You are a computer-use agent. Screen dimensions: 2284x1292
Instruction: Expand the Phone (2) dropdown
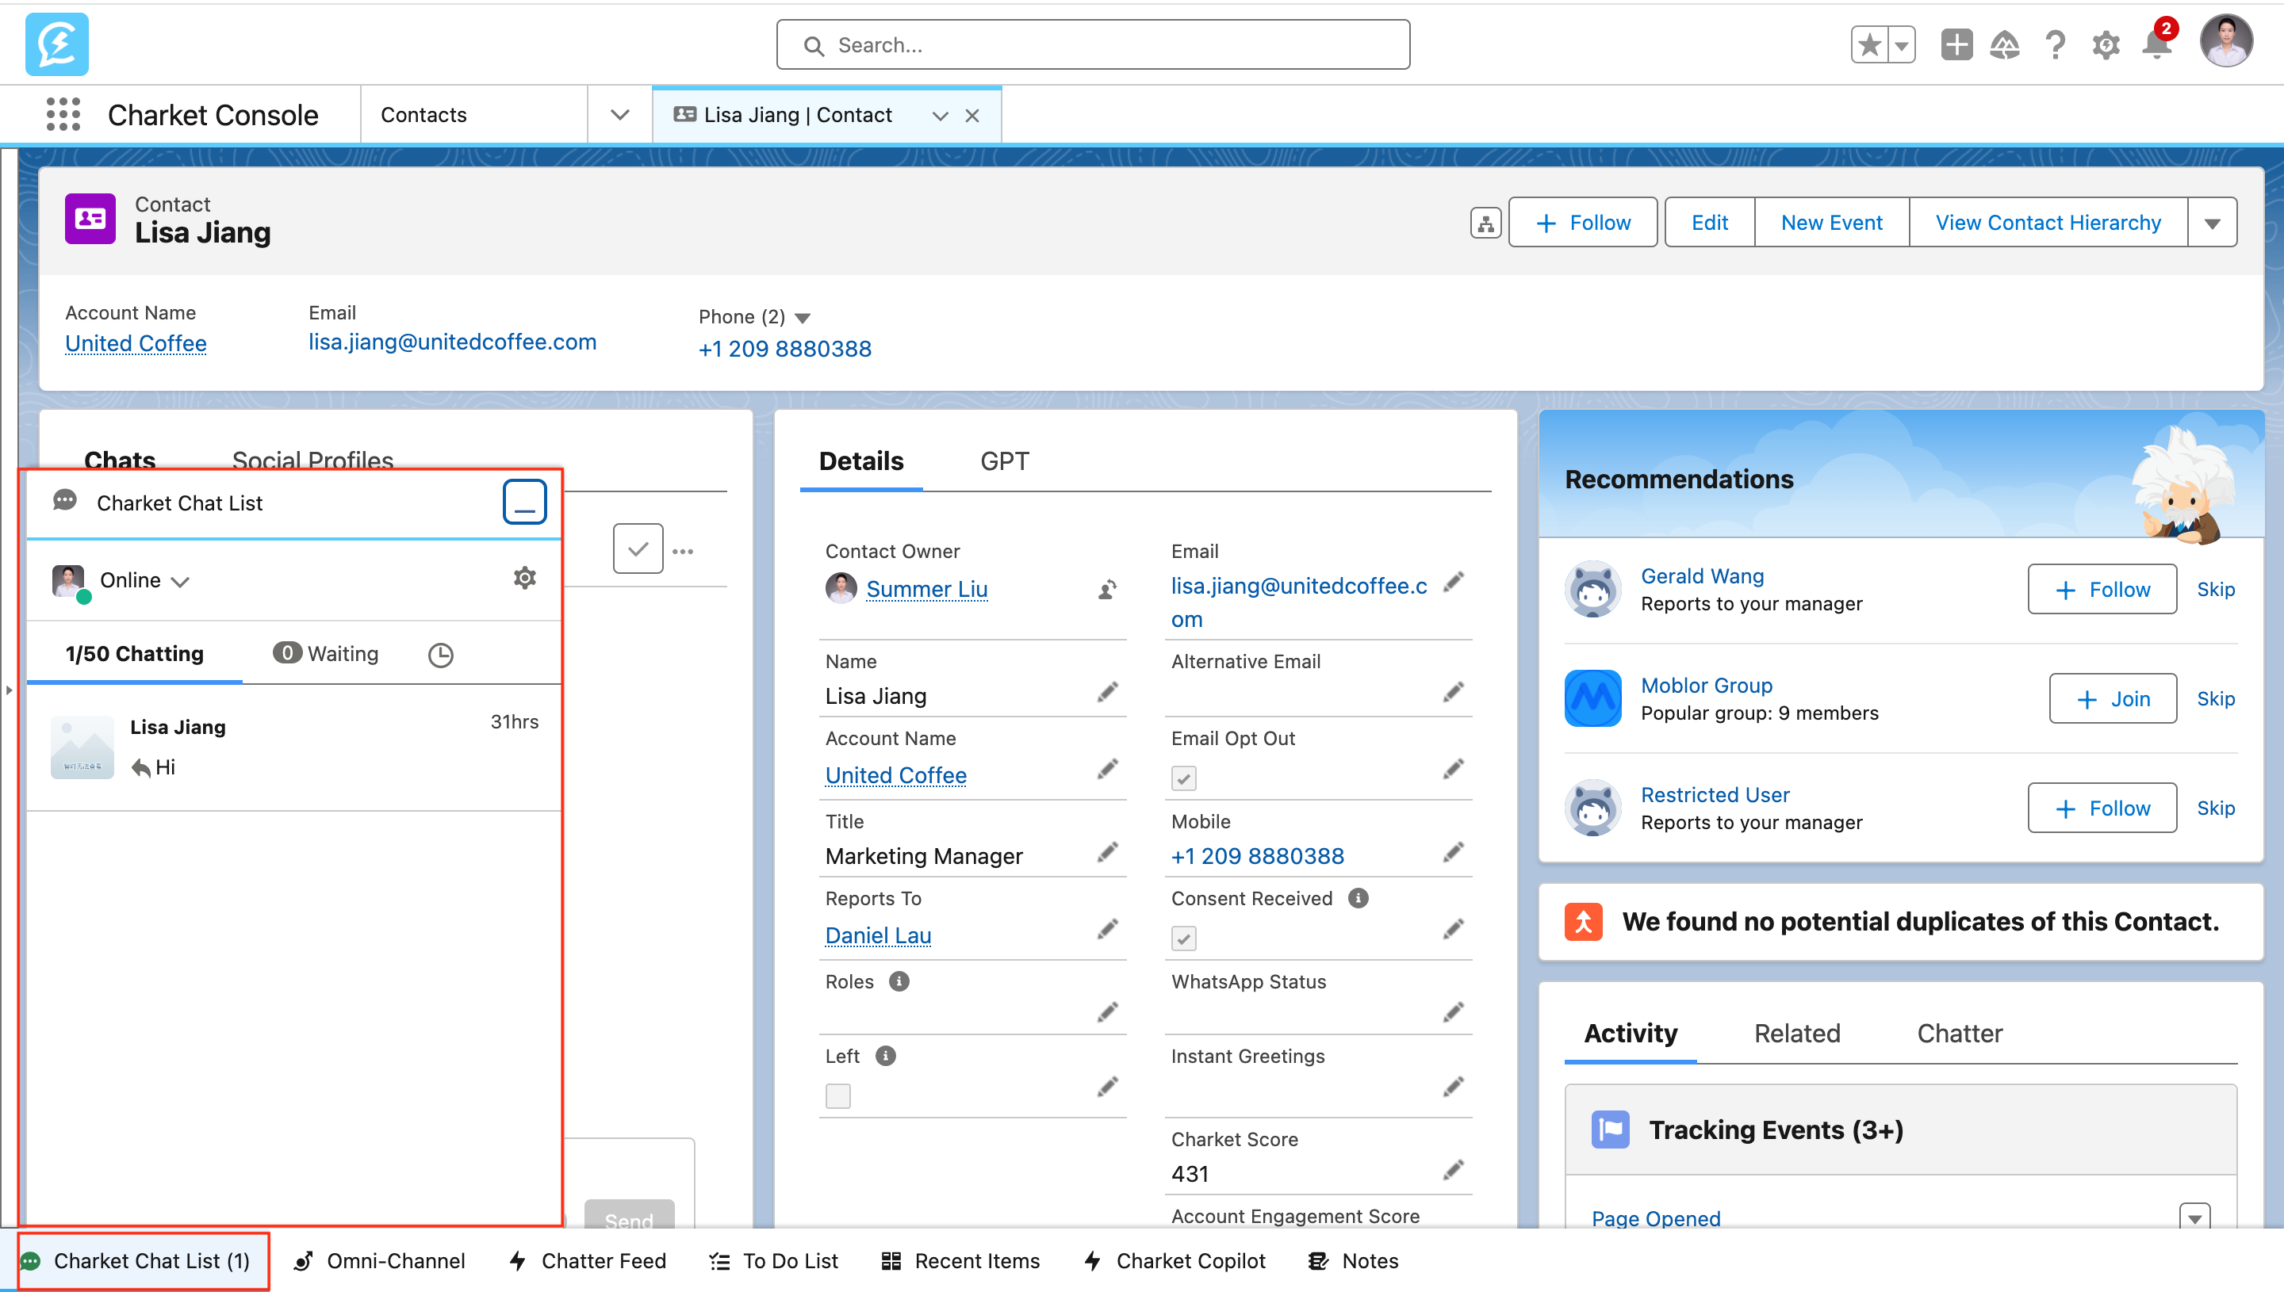[803, 318]
